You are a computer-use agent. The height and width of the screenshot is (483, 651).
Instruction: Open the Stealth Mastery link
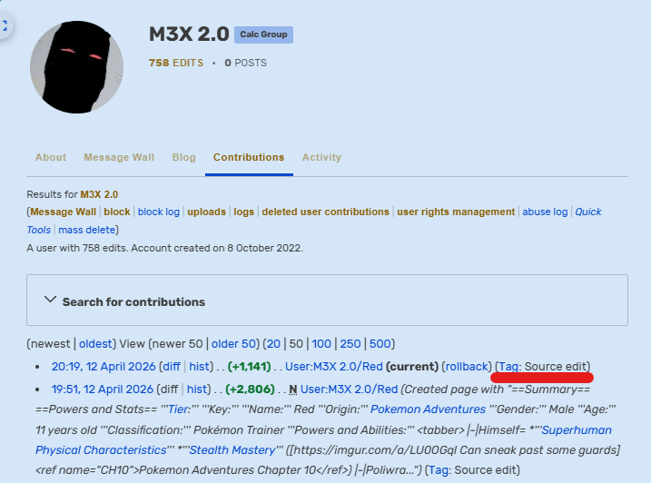pos(232,450)
